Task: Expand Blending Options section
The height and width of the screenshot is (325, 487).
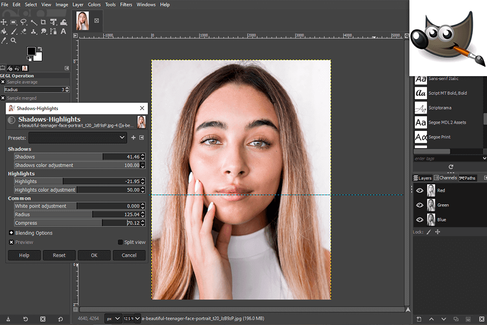Action: [11, 233]
